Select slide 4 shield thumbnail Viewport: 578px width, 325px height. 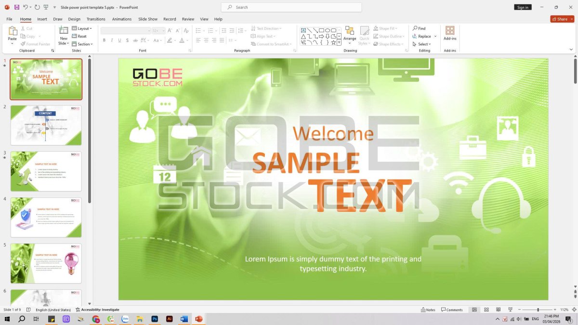[x=46, y=217]
